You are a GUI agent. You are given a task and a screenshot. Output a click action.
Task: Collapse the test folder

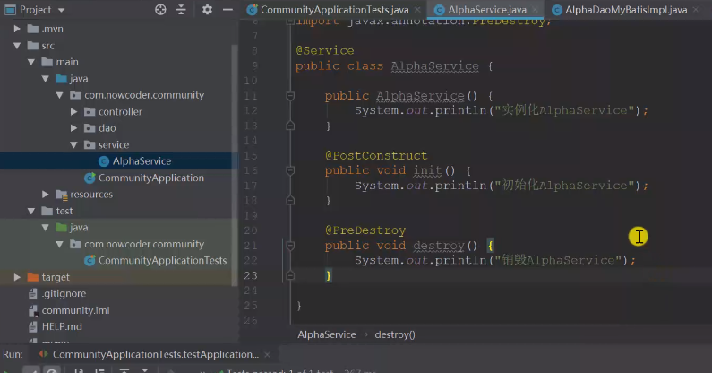click(x=31, y=211)
